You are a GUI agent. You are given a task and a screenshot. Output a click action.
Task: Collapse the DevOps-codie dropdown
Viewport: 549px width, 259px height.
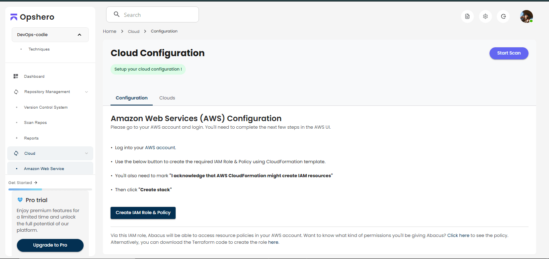pyautogui.click(x=80, y=35)
